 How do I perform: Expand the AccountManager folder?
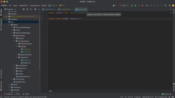11,27
